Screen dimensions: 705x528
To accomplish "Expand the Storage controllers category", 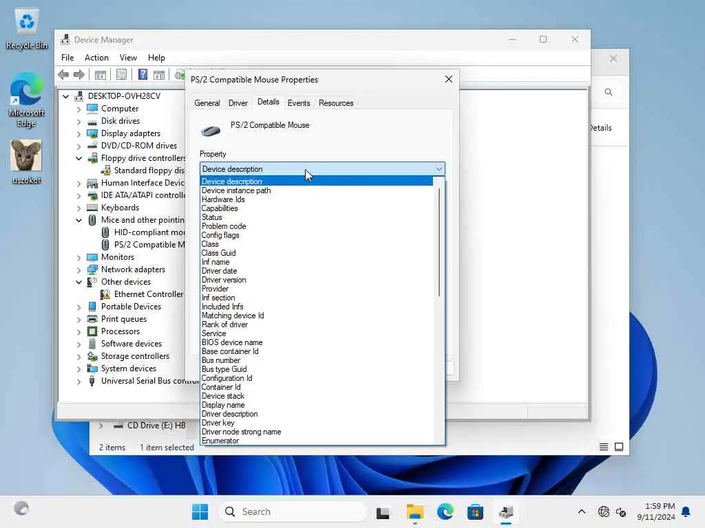I will pos(78,357).
